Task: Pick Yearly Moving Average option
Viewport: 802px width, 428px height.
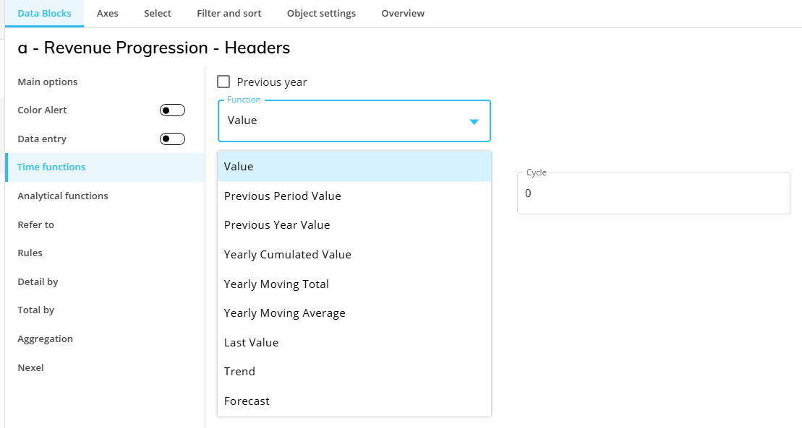Action: point(284,313)
